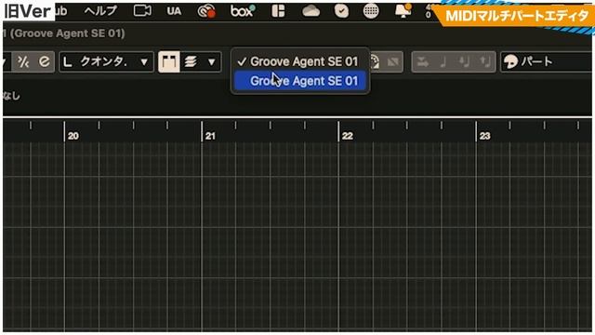Toggle the record pitch note icon
Viewport: 595px width, 335px height.
point(443,62)
